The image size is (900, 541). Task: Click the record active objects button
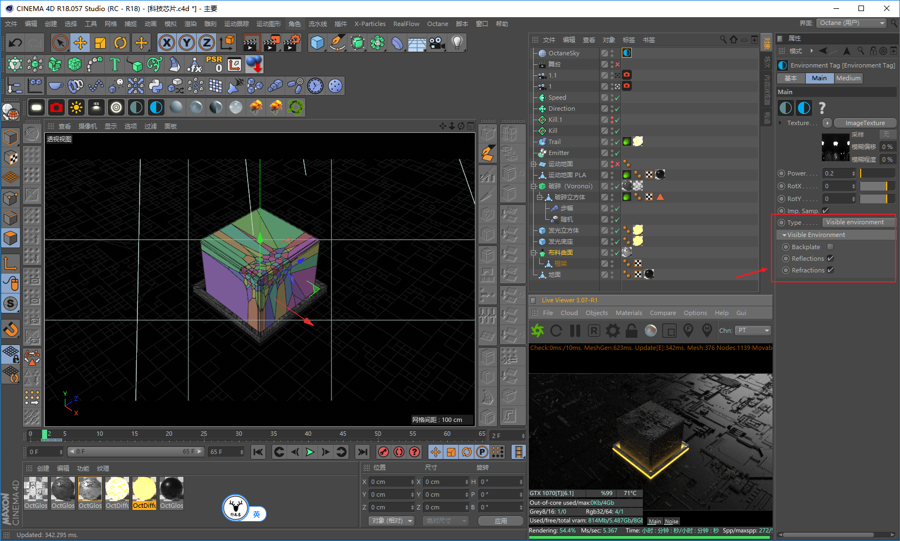coord(383,452)
